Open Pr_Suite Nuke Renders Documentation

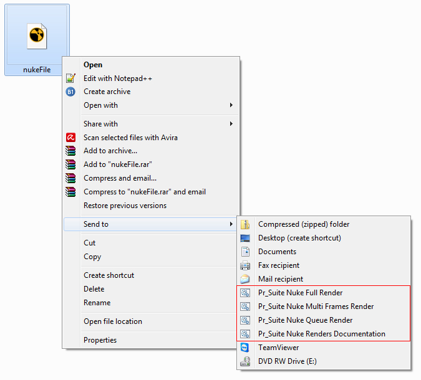[x=321, y=334]
